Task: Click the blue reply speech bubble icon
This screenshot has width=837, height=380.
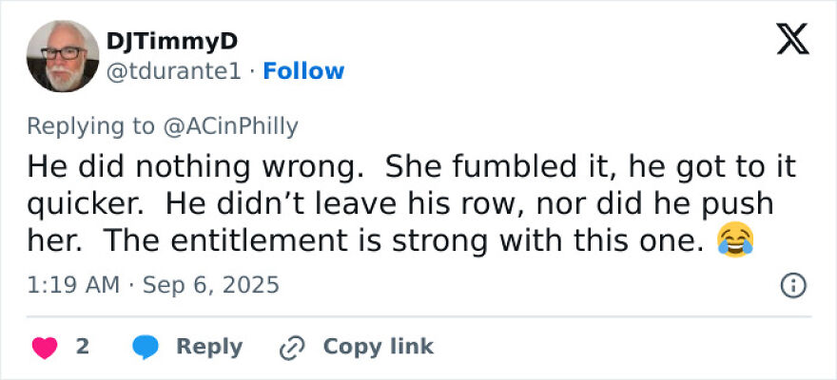Action: pyautogui.click(x=146, y=348)
